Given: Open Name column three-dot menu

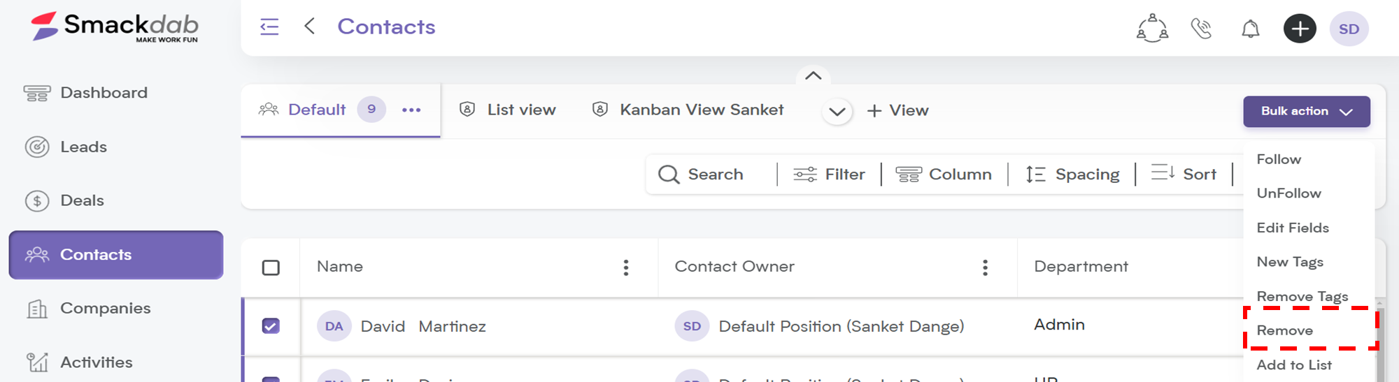Looking at the screenshot, I should tap(626, 267).
